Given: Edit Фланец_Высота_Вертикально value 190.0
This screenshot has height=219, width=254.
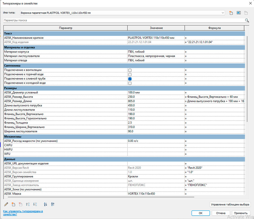Looking at the screenshot, I should (156, 114).
